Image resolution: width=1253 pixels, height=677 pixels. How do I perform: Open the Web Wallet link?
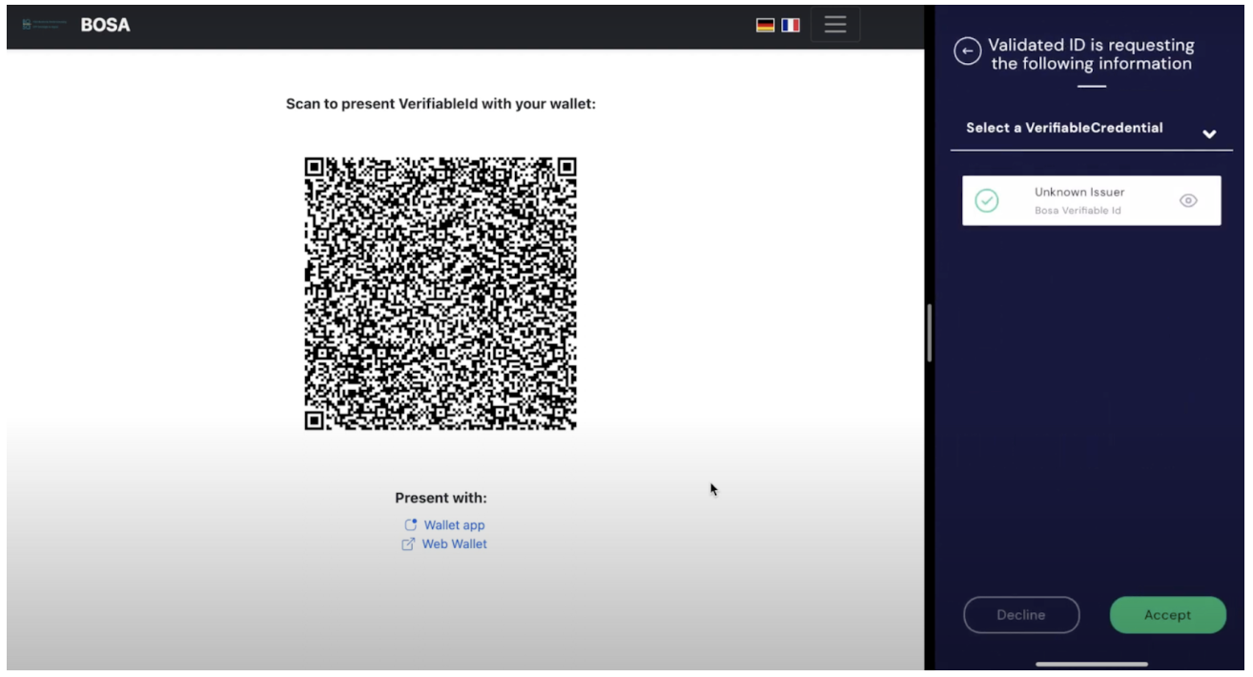click(x=454, y=544)
